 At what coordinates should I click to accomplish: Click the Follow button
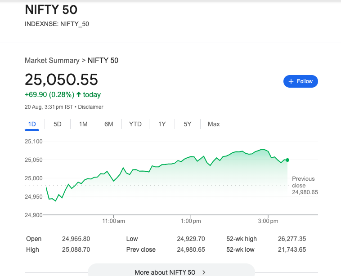pyautogui.click(x=301, y=81)
